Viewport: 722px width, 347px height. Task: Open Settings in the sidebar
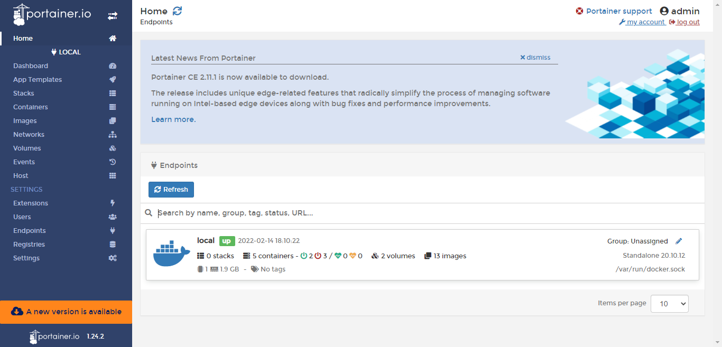click(x=66, y=258)
